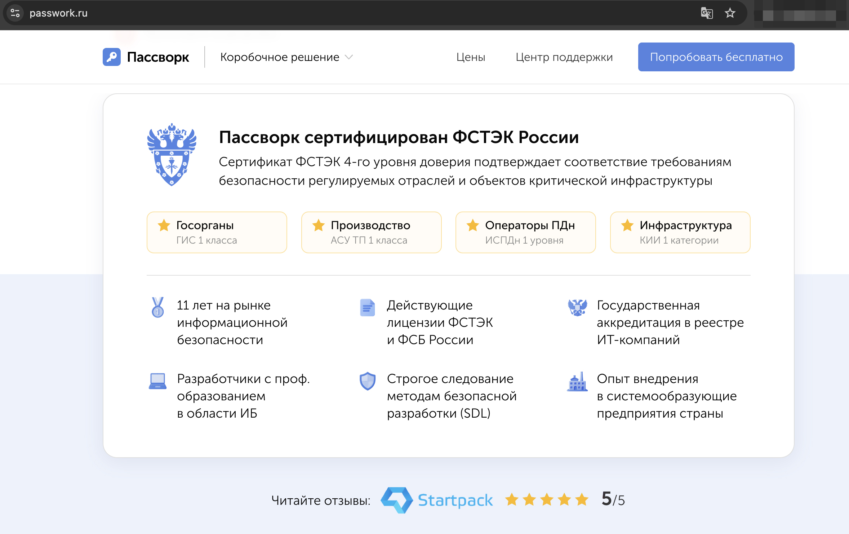Click the Пассворк key logo icon
This screenshot has width=849, height=534.
[x=112, y=57]
